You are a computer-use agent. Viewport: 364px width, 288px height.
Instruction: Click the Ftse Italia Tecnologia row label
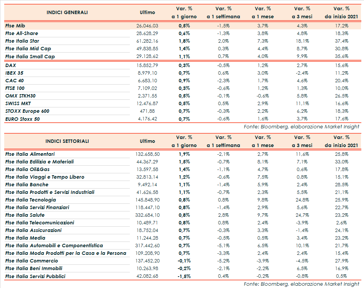(31, 200)
